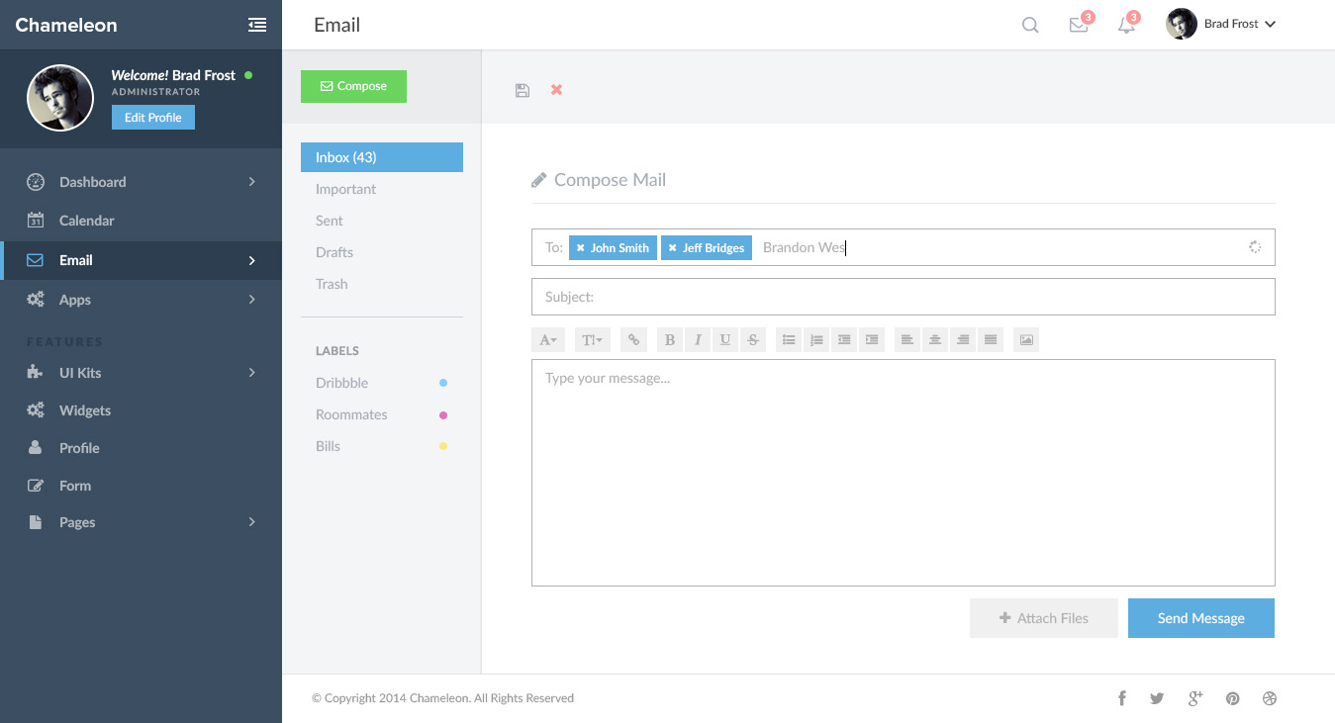
Task: Click into the Subject input field
Action: [903, 297]
